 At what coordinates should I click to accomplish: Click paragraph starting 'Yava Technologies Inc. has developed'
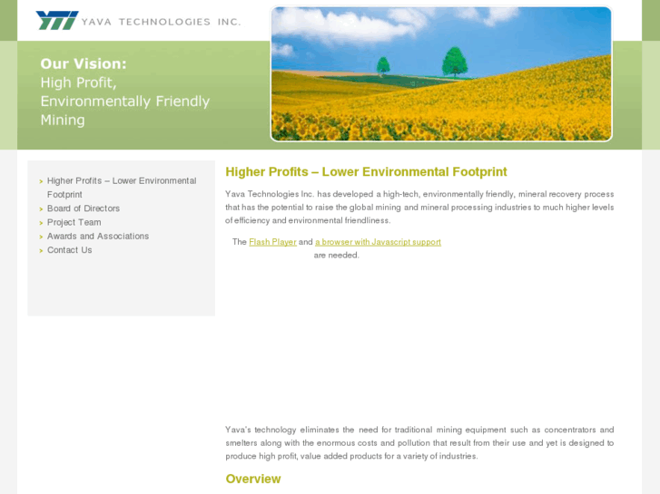coord(419,208)
